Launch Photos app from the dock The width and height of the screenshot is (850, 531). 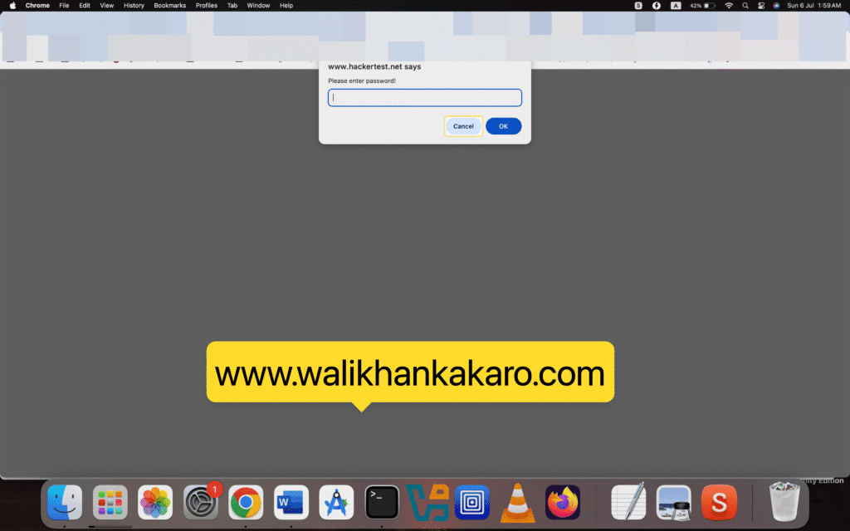(155, 502)
